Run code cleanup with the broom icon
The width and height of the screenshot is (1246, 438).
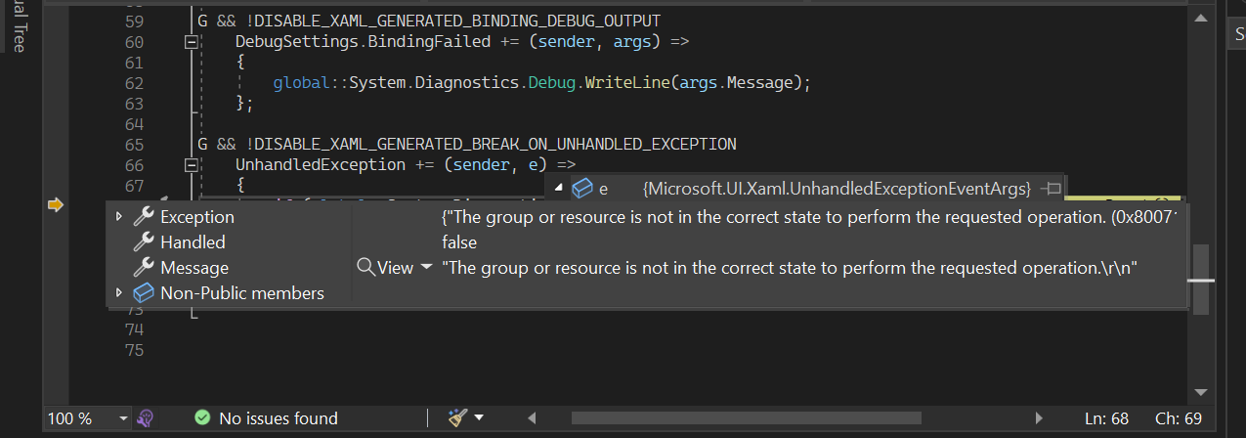[x=456, y=418]
